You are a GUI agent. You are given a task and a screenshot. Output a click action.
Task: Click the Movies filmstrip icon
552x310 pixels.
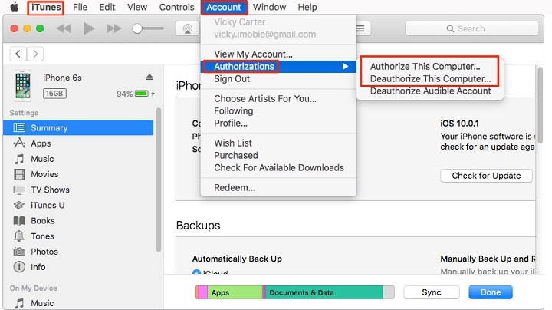click(x=19, y=174)
